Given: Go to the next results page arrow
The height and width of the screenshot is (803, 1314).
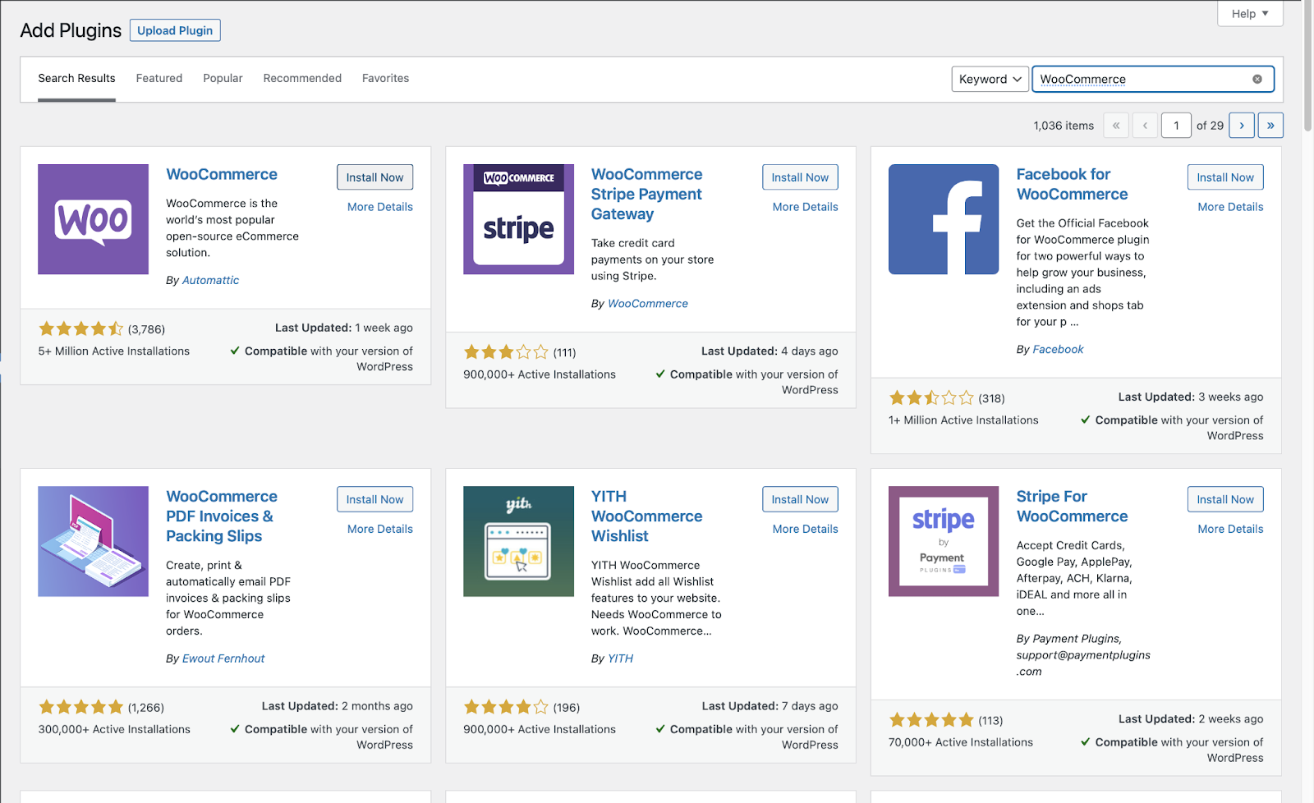Looking at the screenshot, I should [1242, 126].
